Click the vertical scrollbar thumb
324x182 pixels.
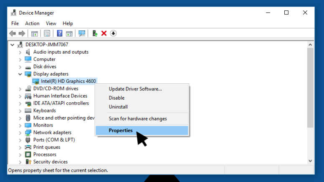pyautogui.click(x=310, y=87)
